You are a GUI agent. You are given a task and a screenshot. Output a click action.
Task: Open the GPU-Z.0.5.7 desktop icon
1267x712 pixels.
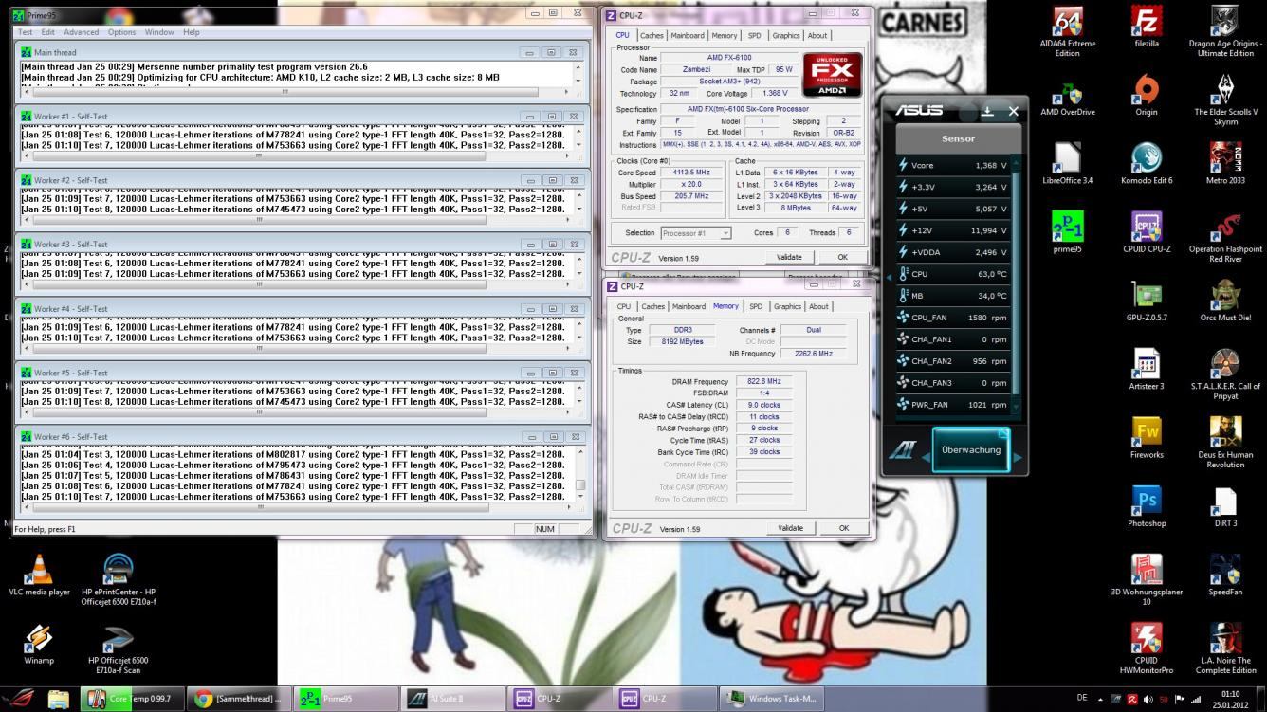1147,301
